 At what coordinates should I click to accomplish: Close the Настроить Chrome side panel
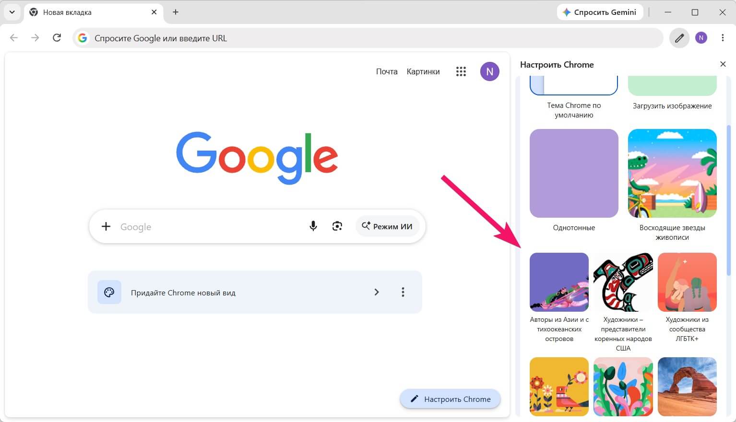[x=723, y=64]
